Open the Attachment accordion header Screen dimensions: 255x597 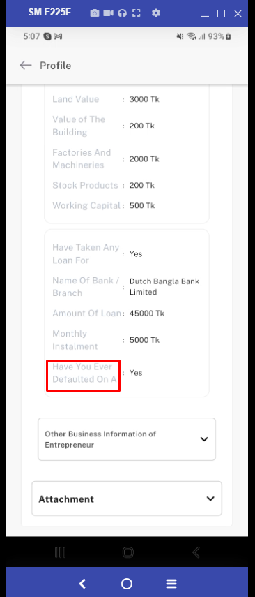[x=127, y=499]
